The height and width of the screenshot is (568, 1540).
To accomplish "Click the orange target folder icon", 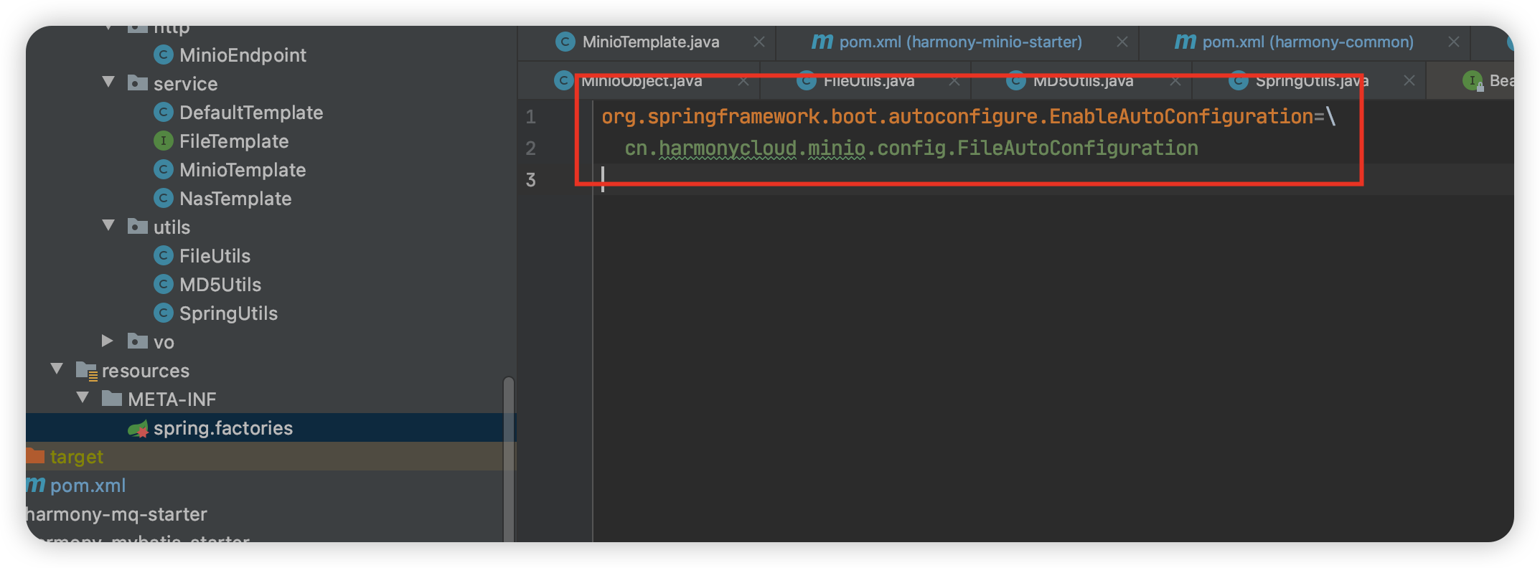I will point(34,456).
